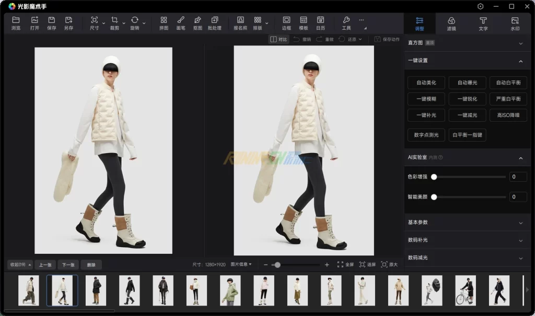Open the 图片信息 dropdown

(241, 265)
